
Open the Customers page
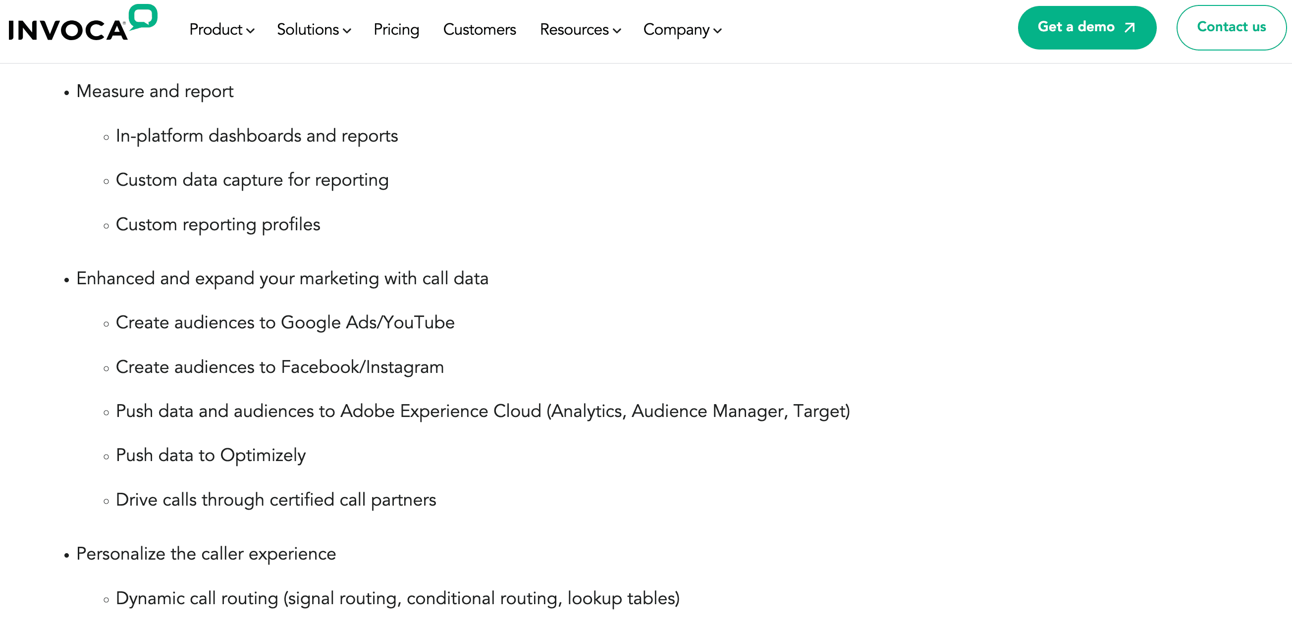[x=480, y=30]
